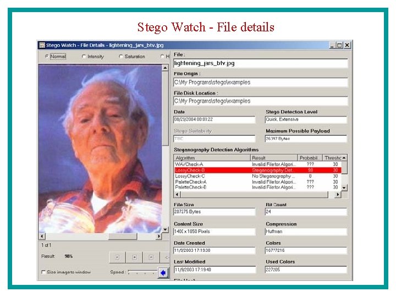This screenshot has width=396, height=297.
Task: Minimize the Stego Watch window
Action: 332,45
